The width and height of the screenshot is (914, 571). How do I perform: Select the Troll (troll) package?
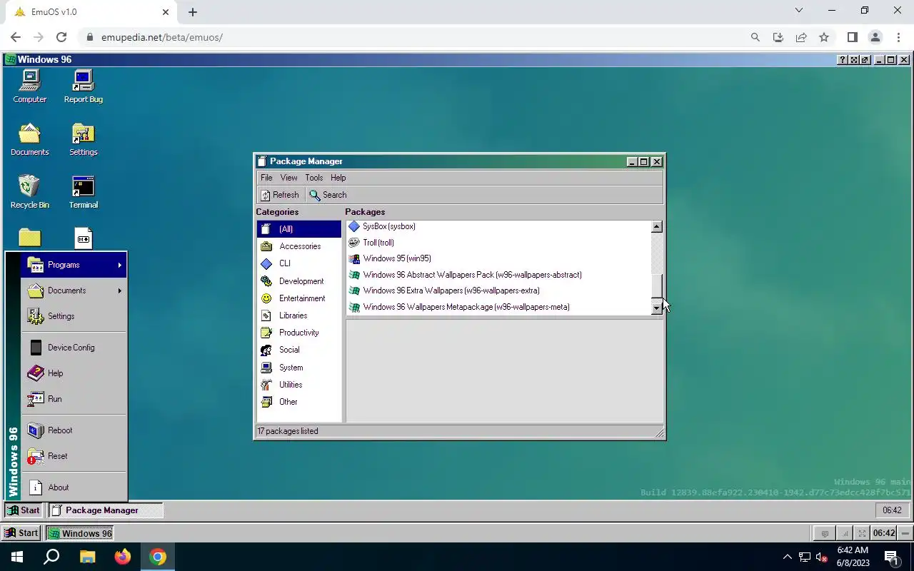[498, 243]
